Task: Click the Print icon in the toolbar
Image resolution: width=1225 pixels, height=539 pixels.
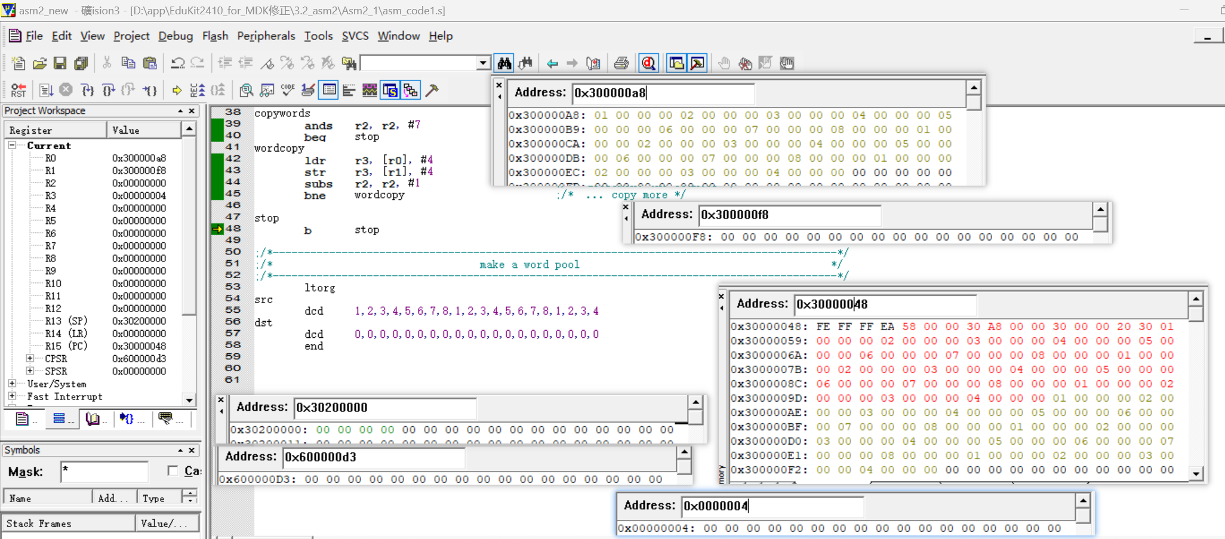Action: tap(621, 63)
